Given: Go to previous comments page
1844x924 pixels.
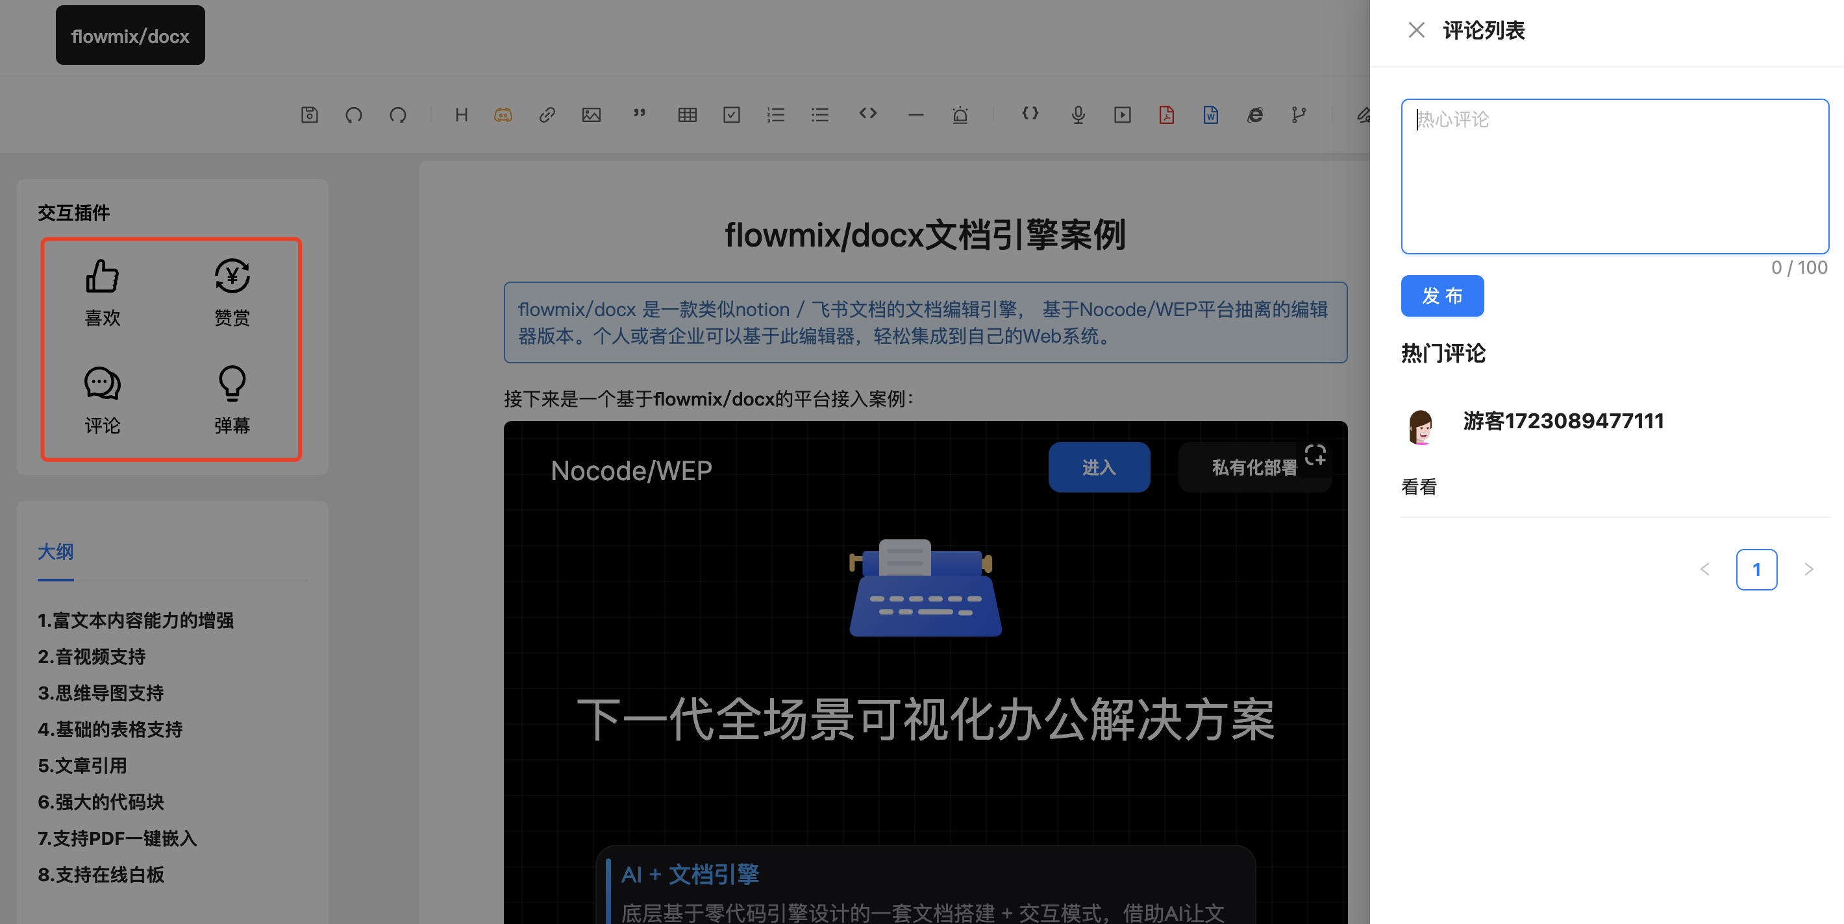Looking at the screenshot, I should click(1704, 569).
